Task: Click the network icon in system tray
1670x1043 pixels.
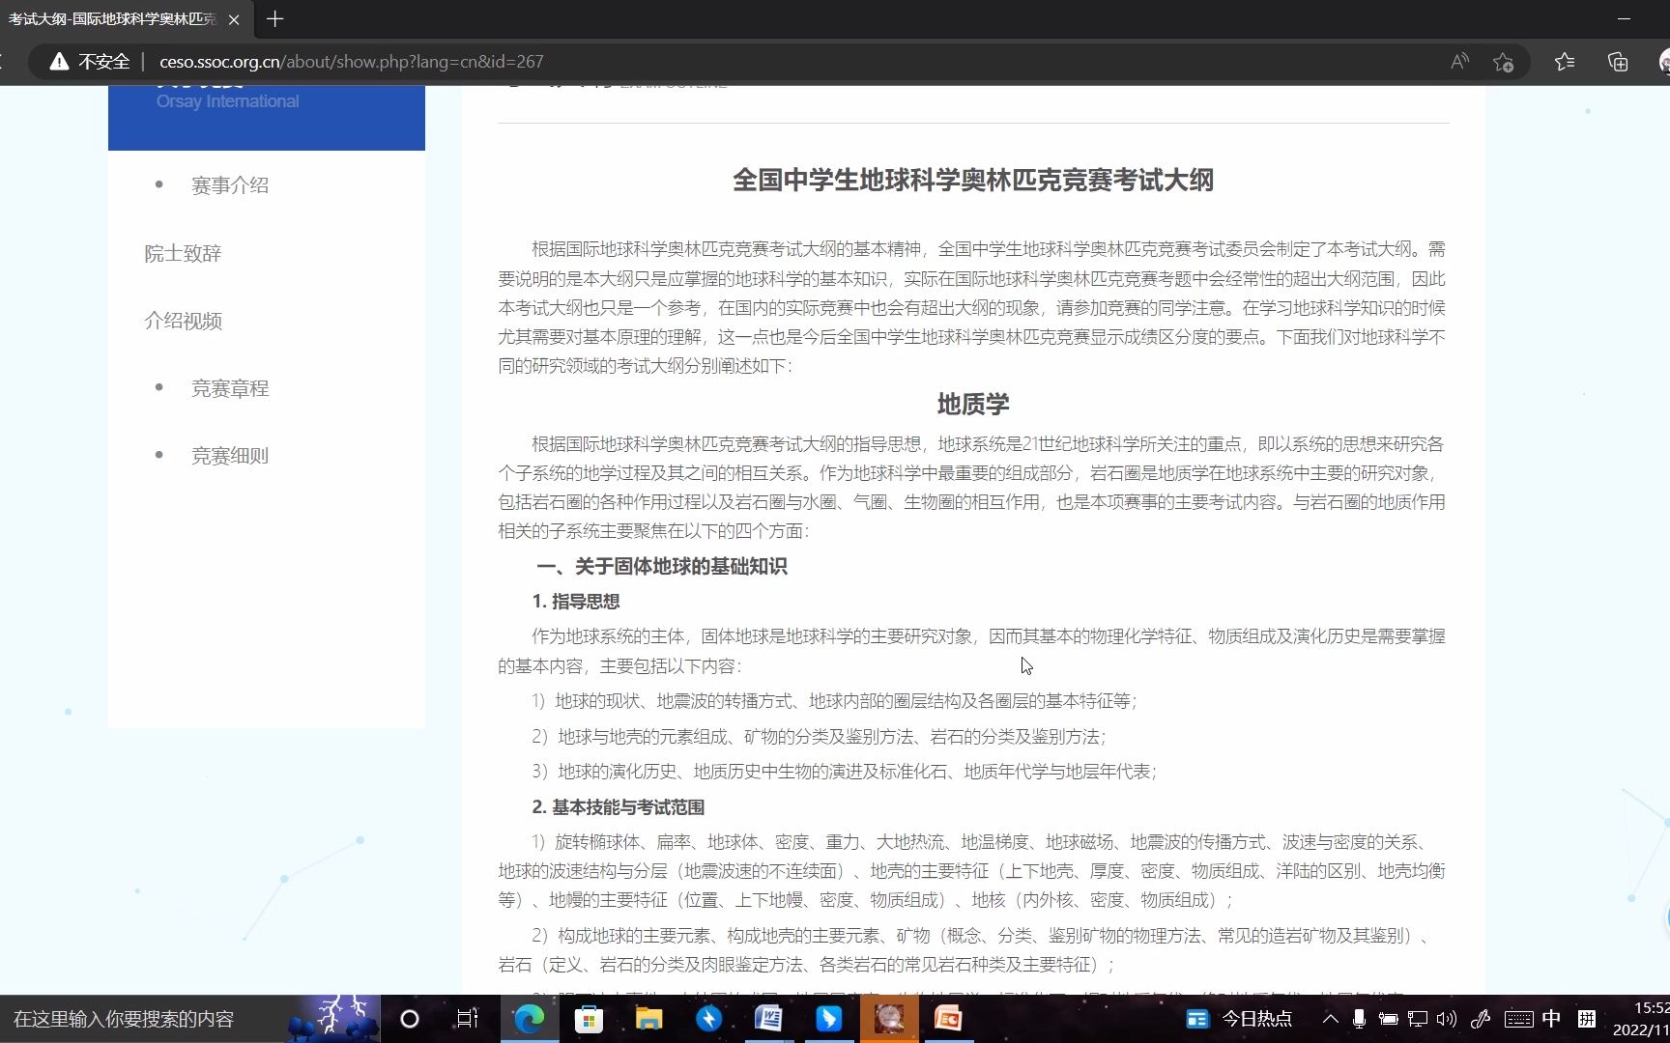Action: click(1418, 1019)
